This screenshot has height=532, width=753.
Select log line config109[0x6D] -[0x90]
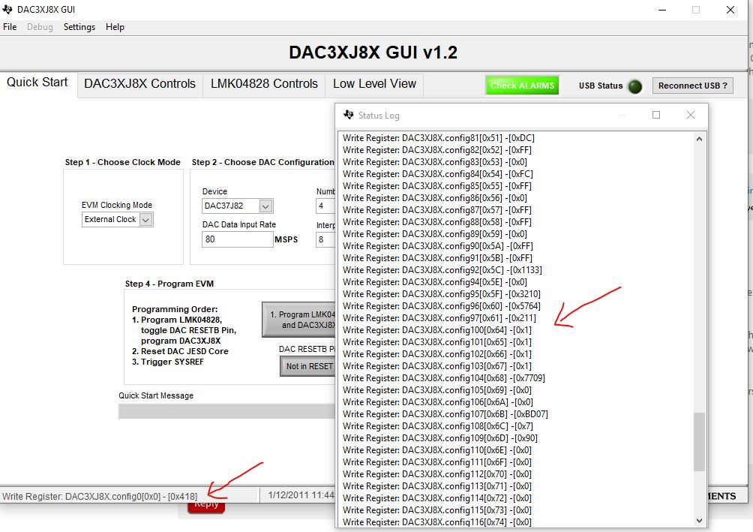(440, 438)
